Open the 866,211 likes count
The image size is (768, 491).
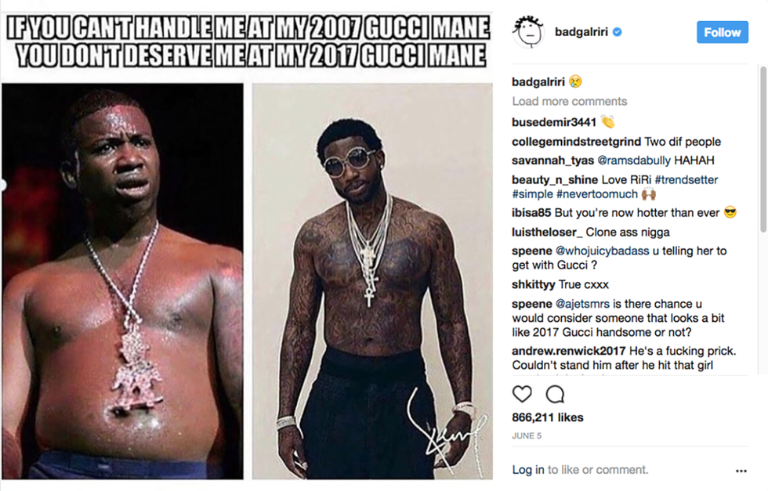(x=548, y=417)
